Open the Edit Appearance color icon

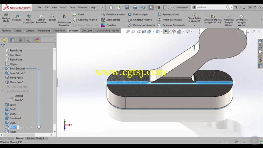pyautogui.click(x=174, y=31)
